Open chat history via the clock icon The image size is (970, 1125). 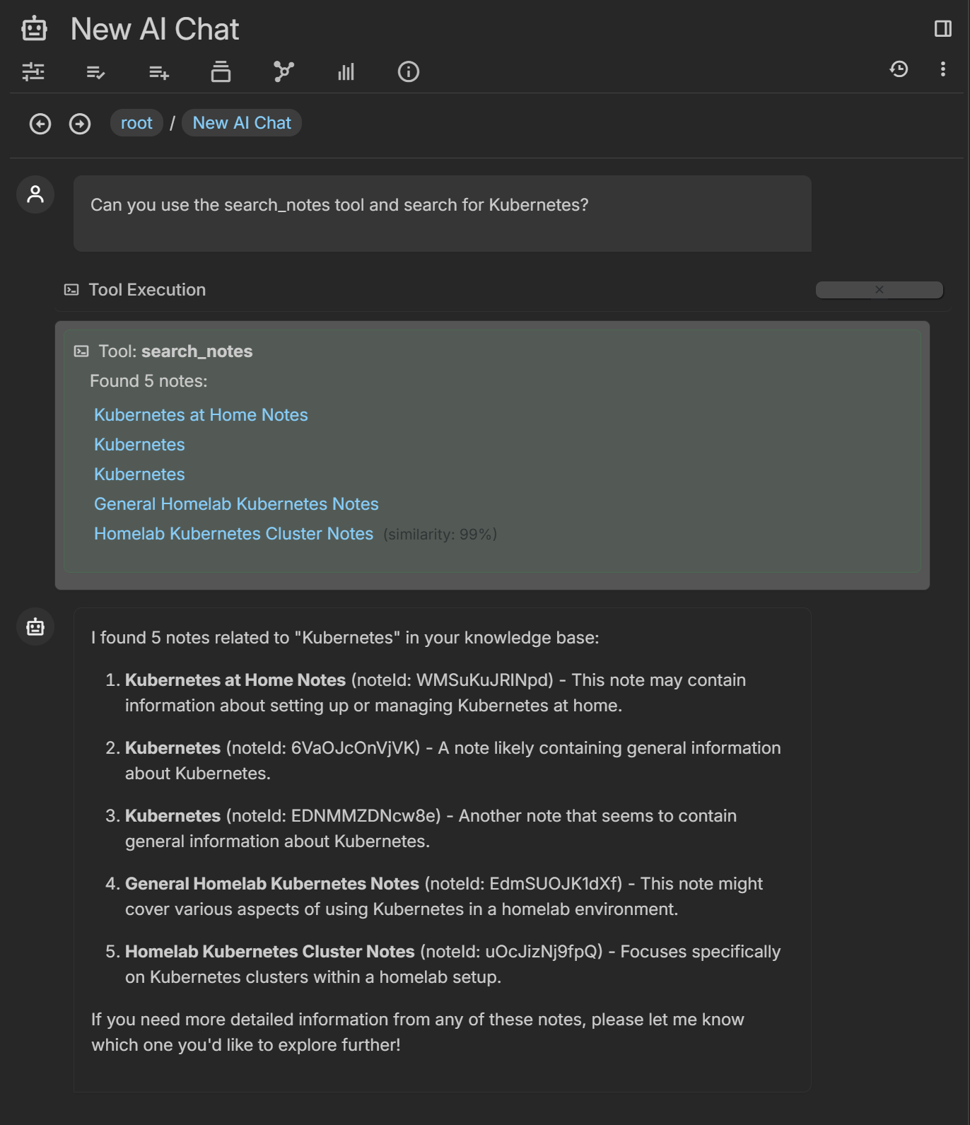click(899, 69)
